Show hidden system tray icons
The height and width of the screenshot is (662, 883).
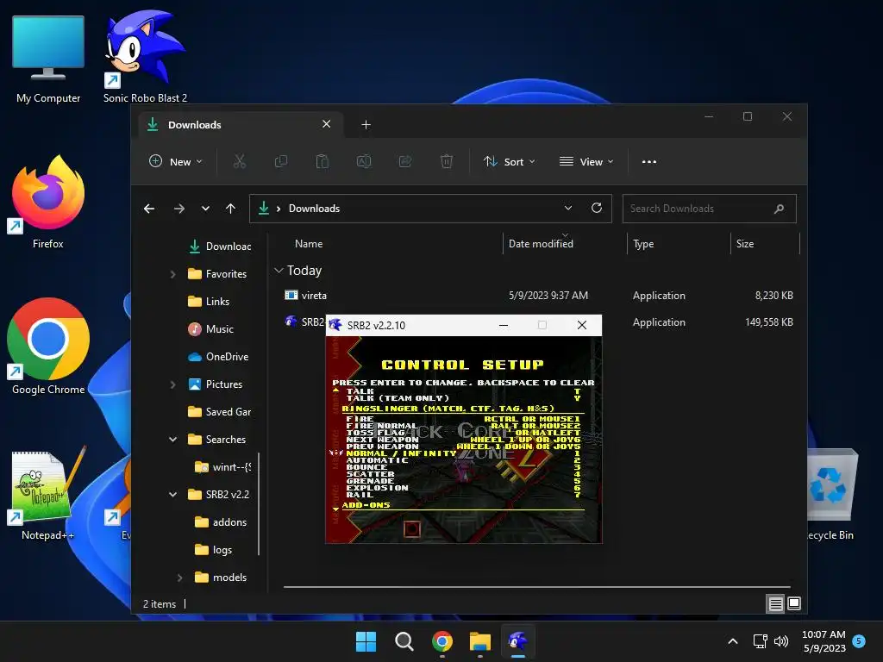(733, 641)
